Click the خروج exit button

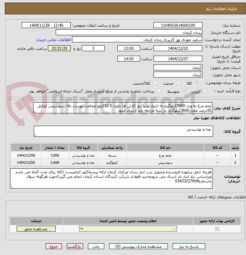pos(54,247)
